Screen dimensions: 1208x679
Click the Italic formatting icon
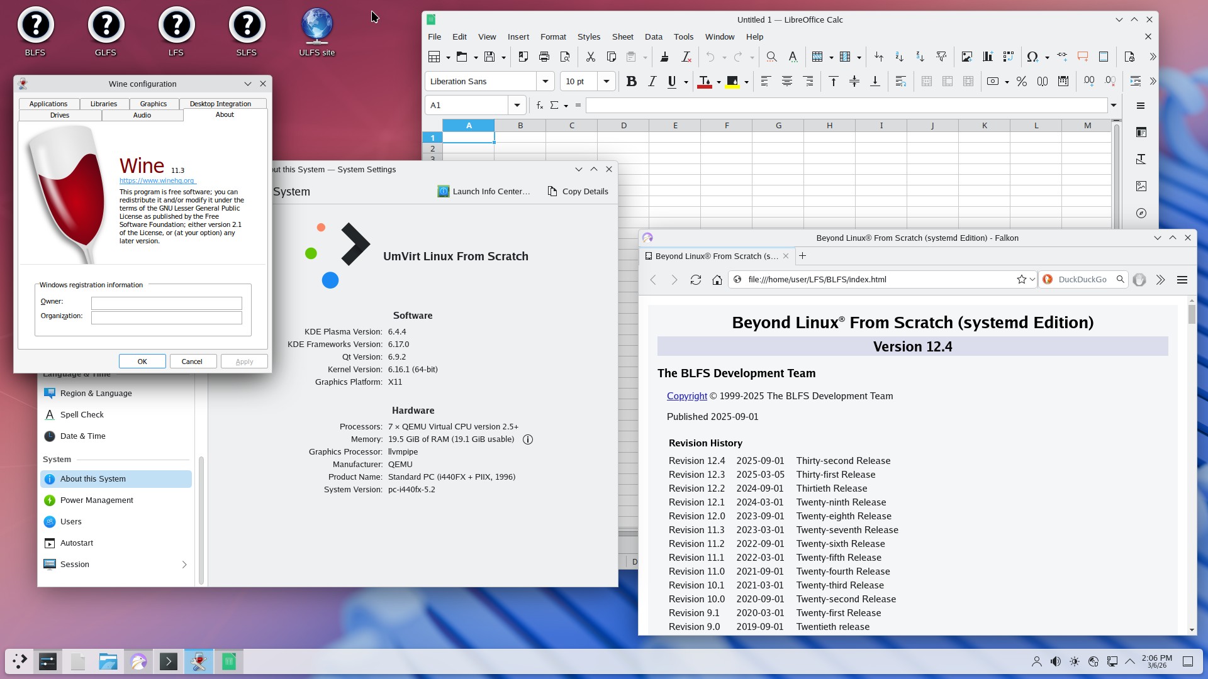click(652, 81)
